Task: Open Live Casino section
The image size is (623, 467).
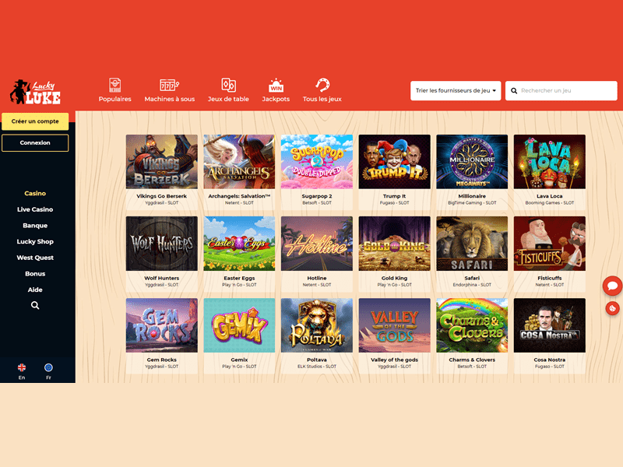Action: click(35, 209)
